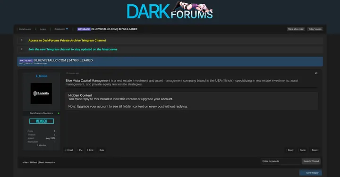Open the Z-Union user avatar image
The image size is (340, 177).
click(41, 93)
